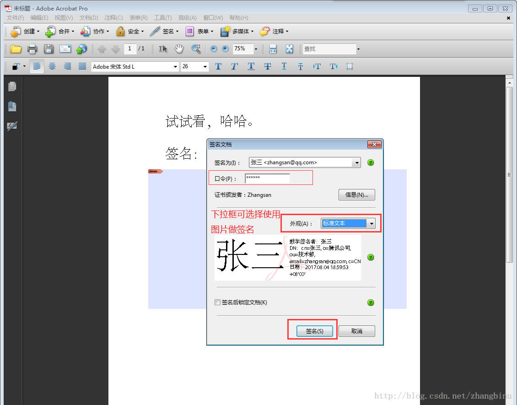Click the zoom in plus button
Image resolution: width=517 pixels, height=405 pixels.
point(225,49)
